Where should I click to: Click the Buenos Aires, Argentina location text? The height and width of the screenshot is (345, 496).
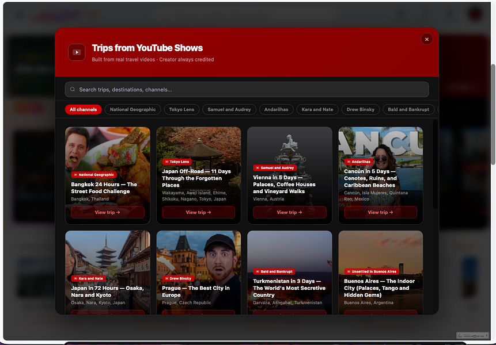(x=369, y=302)
